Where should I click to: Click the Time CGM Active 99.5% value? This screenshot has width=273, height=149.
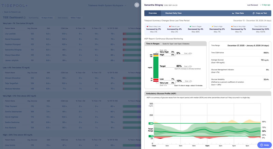click(266, 53)
